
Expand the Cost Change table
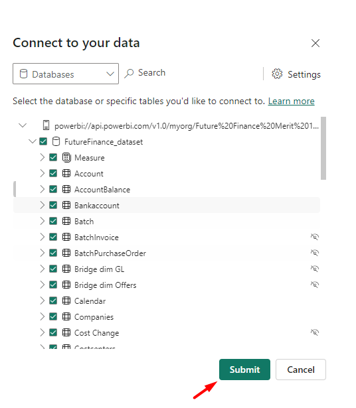click(43, 332)
